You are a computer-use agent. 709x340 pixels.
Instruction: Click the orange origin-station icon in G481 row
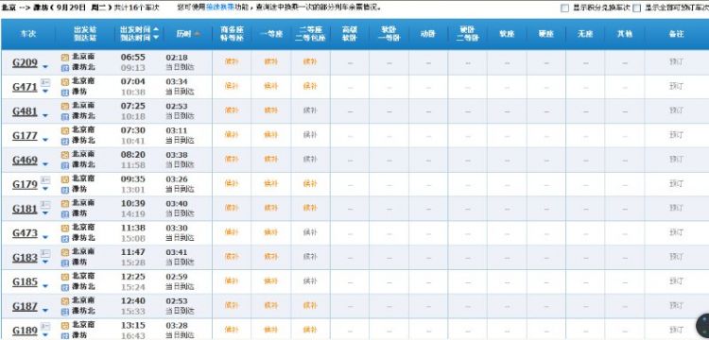click(65, 106)
